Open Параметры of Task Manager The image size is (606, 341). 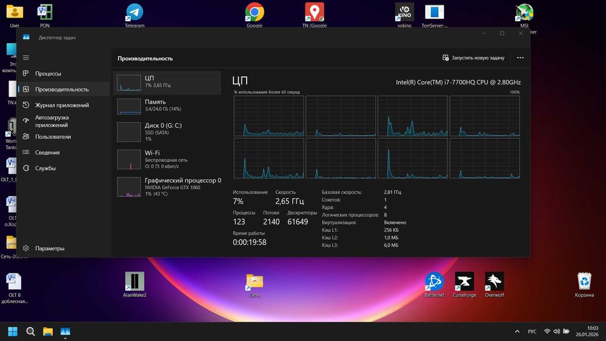[x=64, y=248]
